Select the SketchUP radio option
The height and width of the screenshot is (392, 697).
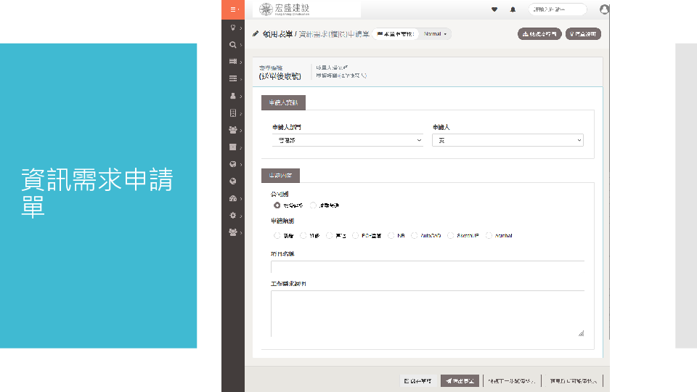451,236
